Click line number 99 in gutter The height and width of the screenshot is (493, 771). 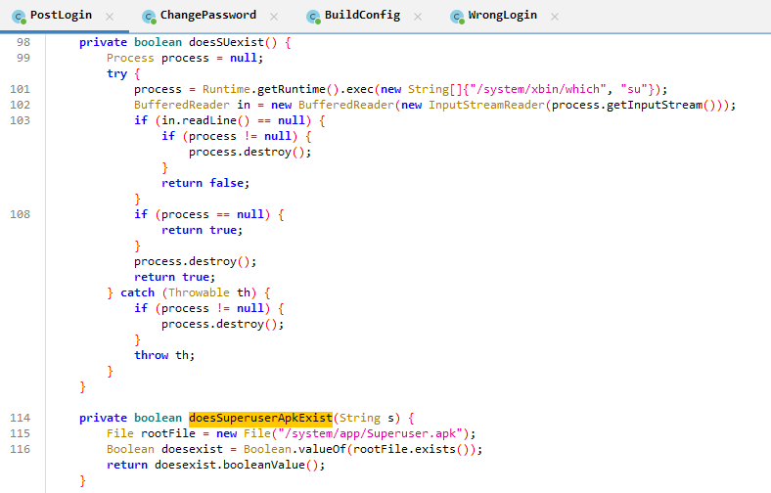coord(23,58)
